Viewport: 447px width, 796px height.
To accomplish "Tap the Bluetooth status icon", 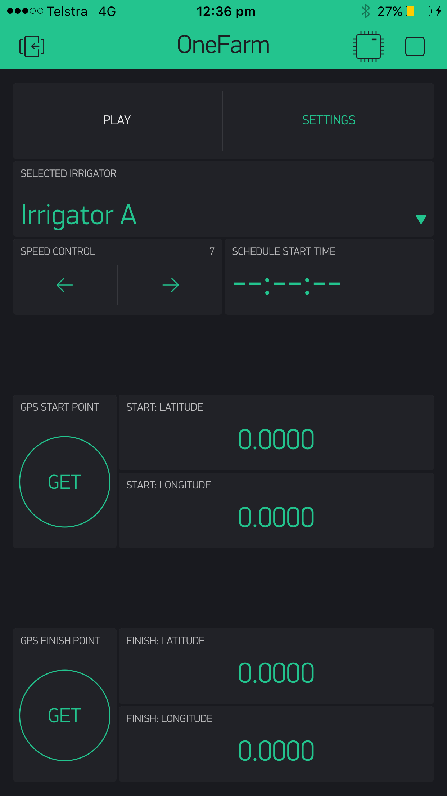I will click(x=366, y=11).
